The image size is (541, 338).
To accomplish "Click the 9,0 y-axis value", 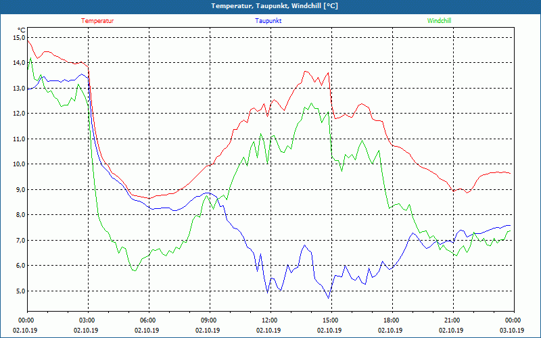I will [x=20, y=190].
